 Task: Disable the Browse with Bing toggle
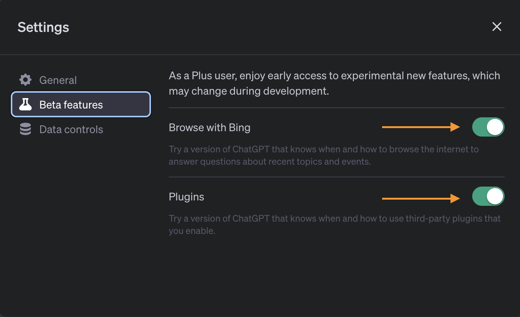pyautogui.click(x=488, y=127)
